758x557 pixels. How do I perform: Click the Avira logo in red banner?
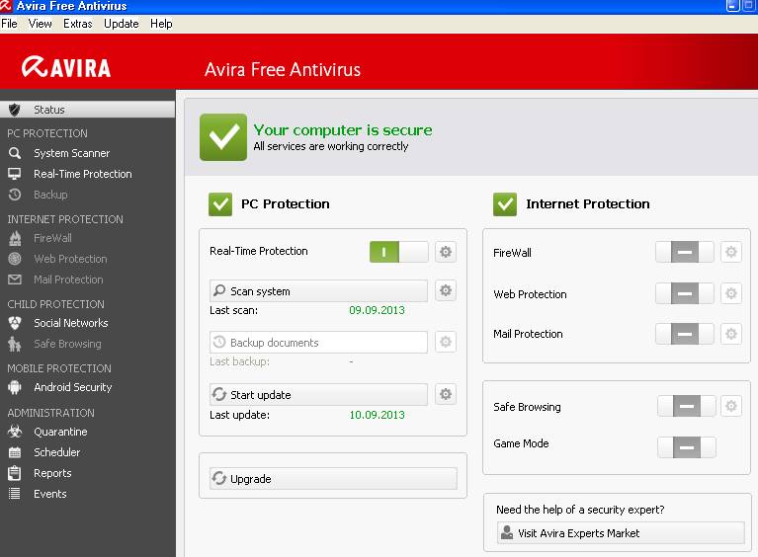point(66,67)
